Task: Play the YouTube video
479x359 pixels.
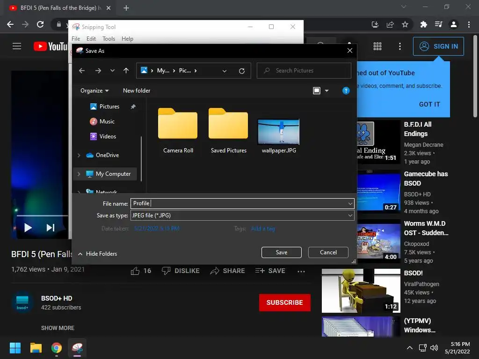Action: pos(28,228)
